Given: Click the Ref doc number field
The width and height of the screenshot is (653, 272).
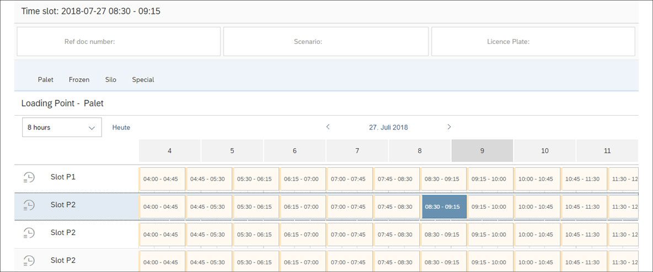Looking at the screenshot, I should point(119,42).
